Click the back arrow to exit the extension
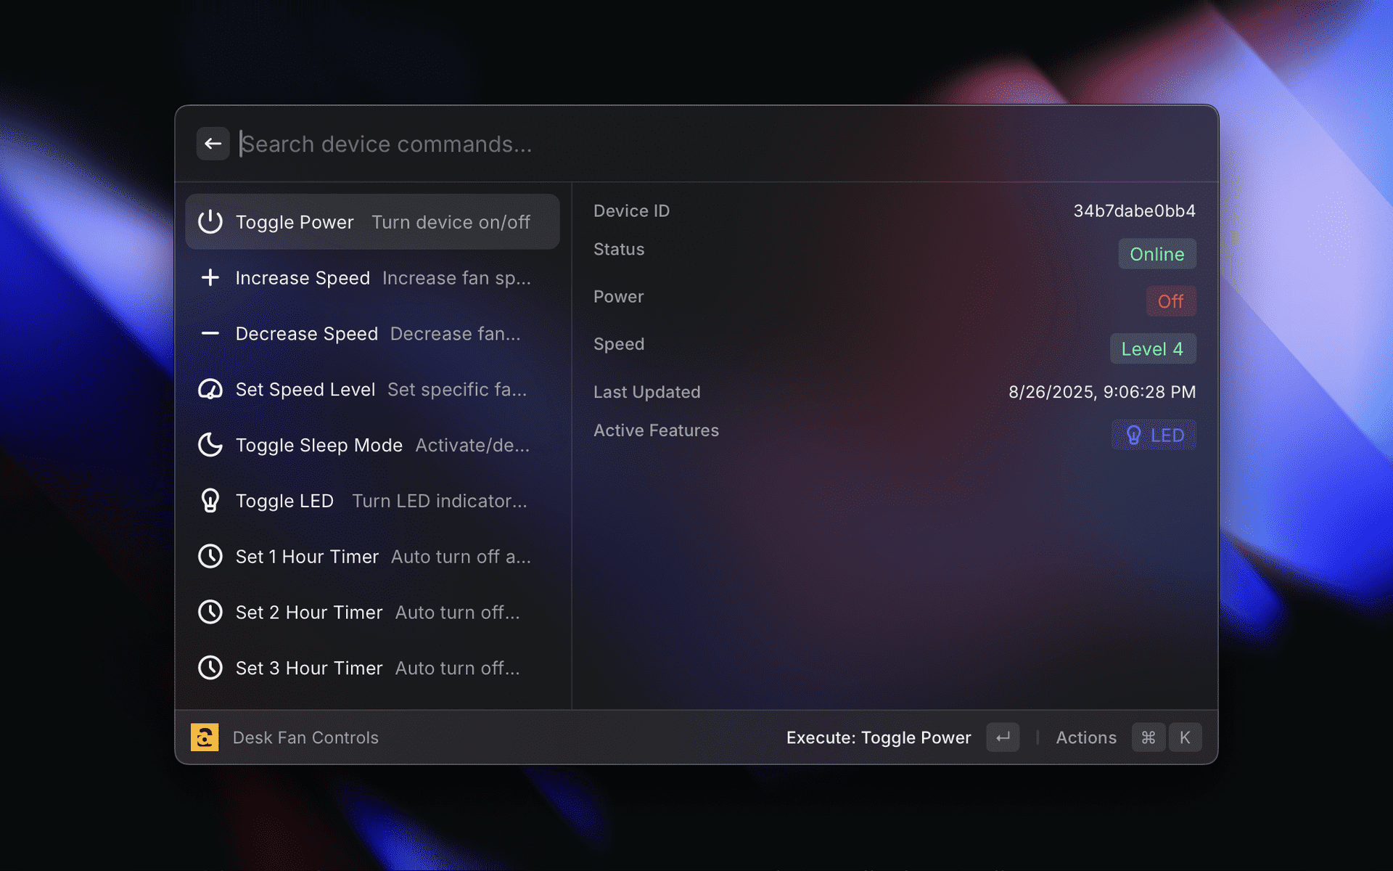The image size is (1393, 871). 213,144
